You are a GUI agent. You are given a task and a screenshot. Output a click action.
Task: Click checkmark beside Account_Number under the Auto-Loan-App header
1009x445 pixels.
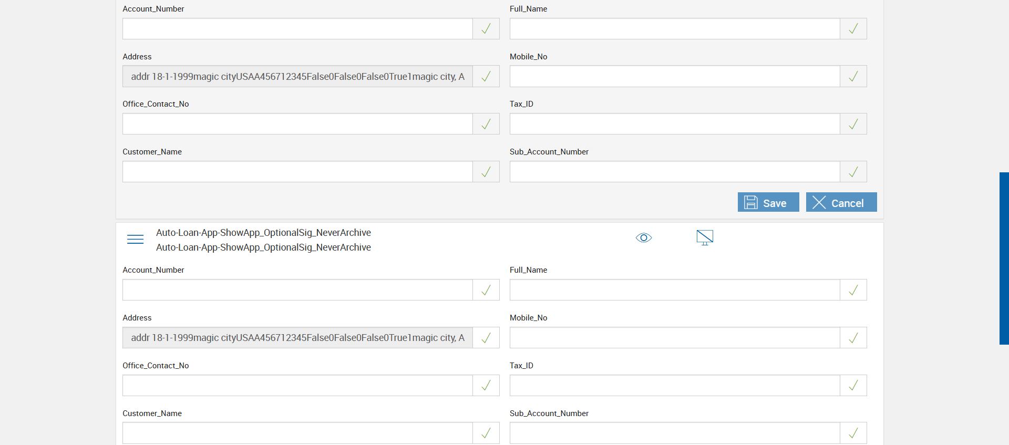486,290
